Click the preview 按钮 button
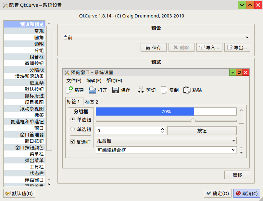Screen dimensions: 263x201 pyautogui.click(x=202, y=130)
